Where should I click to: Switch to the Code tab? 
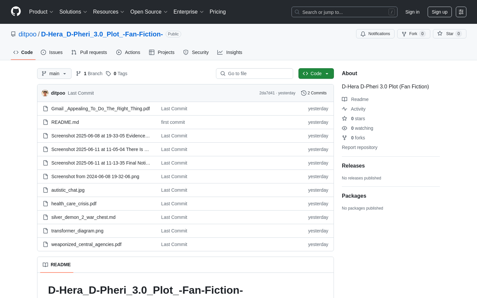tap(23, 52)
